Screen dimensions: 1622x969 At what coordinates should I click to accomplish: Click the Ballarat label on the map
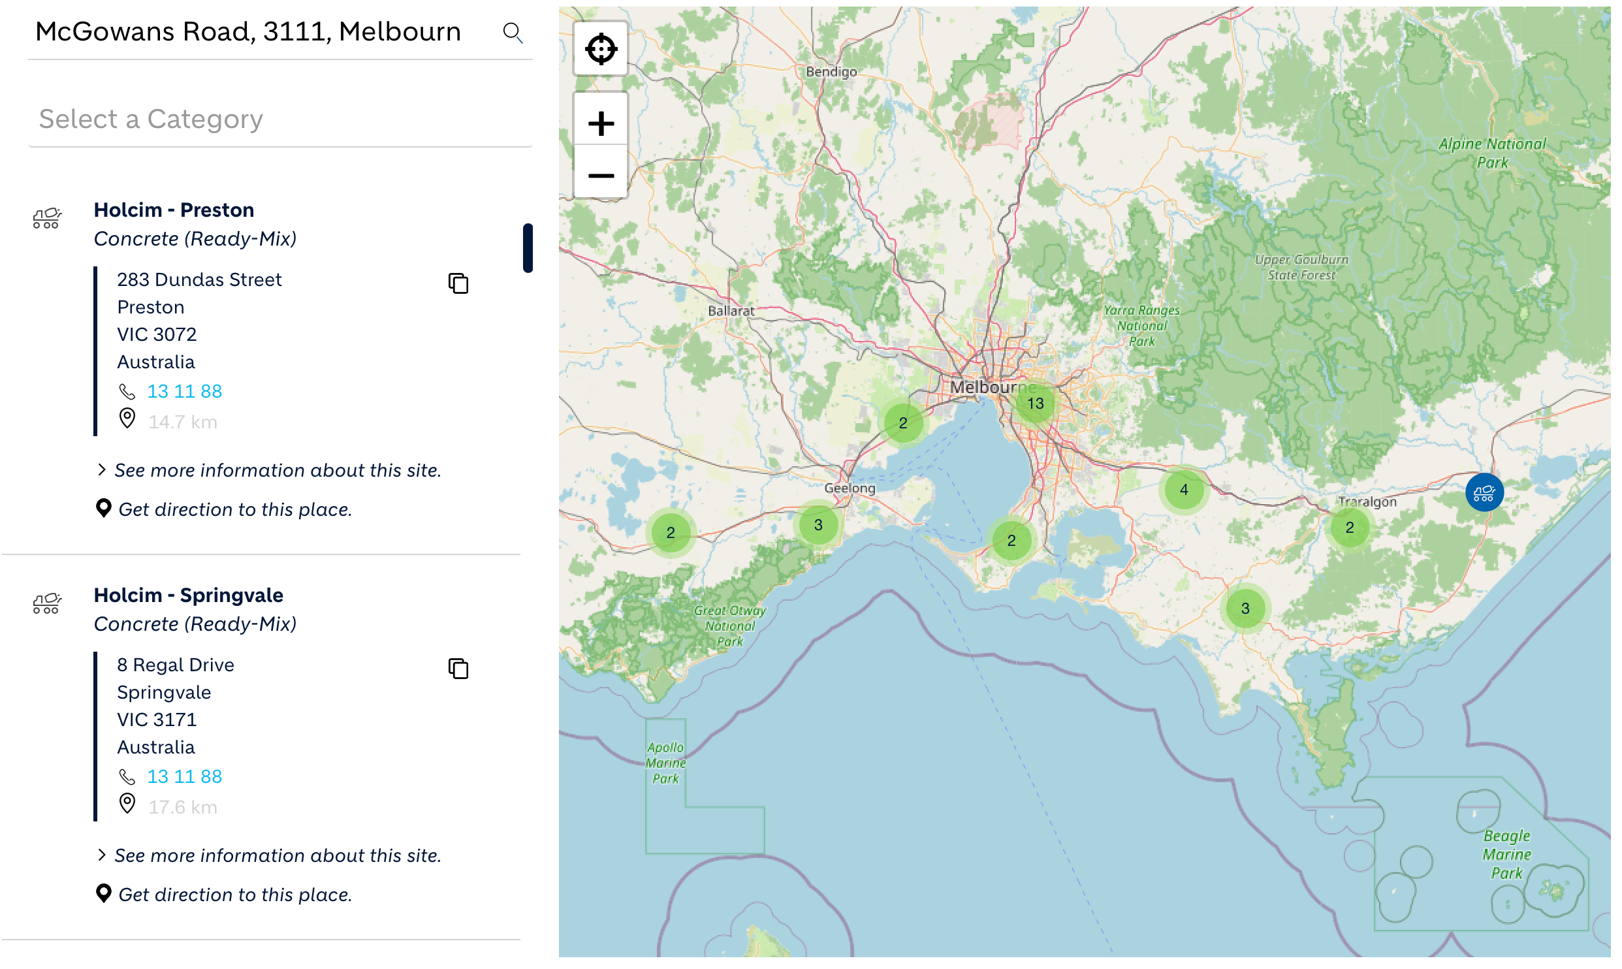(731, 311)
